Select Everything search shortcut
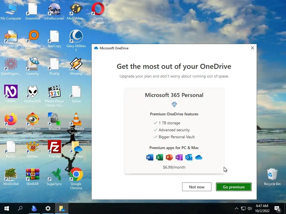This screenshot has width=286, height=214. pyautogui.click(x=33, y=39)
